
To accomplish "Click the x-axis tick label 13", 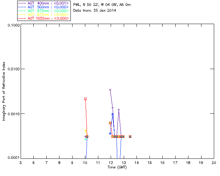I will coord(124,163).
